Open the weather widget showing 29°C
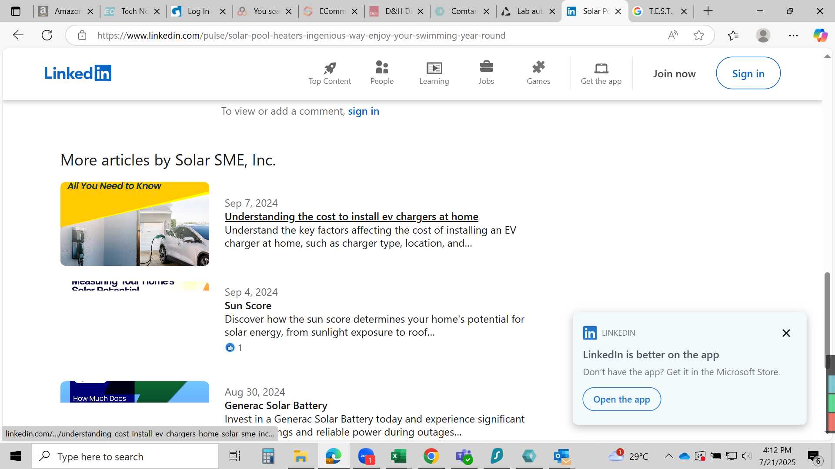 [628, 456]
